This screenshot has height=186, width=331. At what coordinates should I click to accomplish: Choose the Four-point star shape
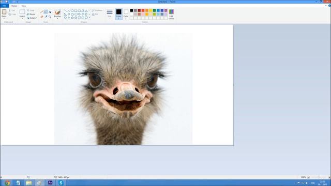(x=69, y=18)
